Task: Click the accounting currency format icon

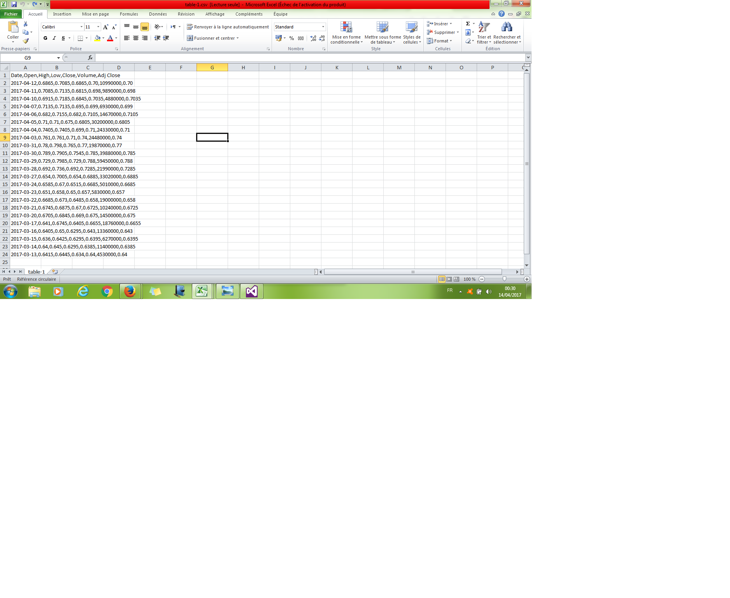Action: click(x=279, y=38)
